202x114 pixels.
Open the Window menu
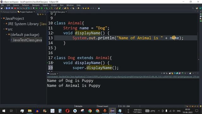70,5
